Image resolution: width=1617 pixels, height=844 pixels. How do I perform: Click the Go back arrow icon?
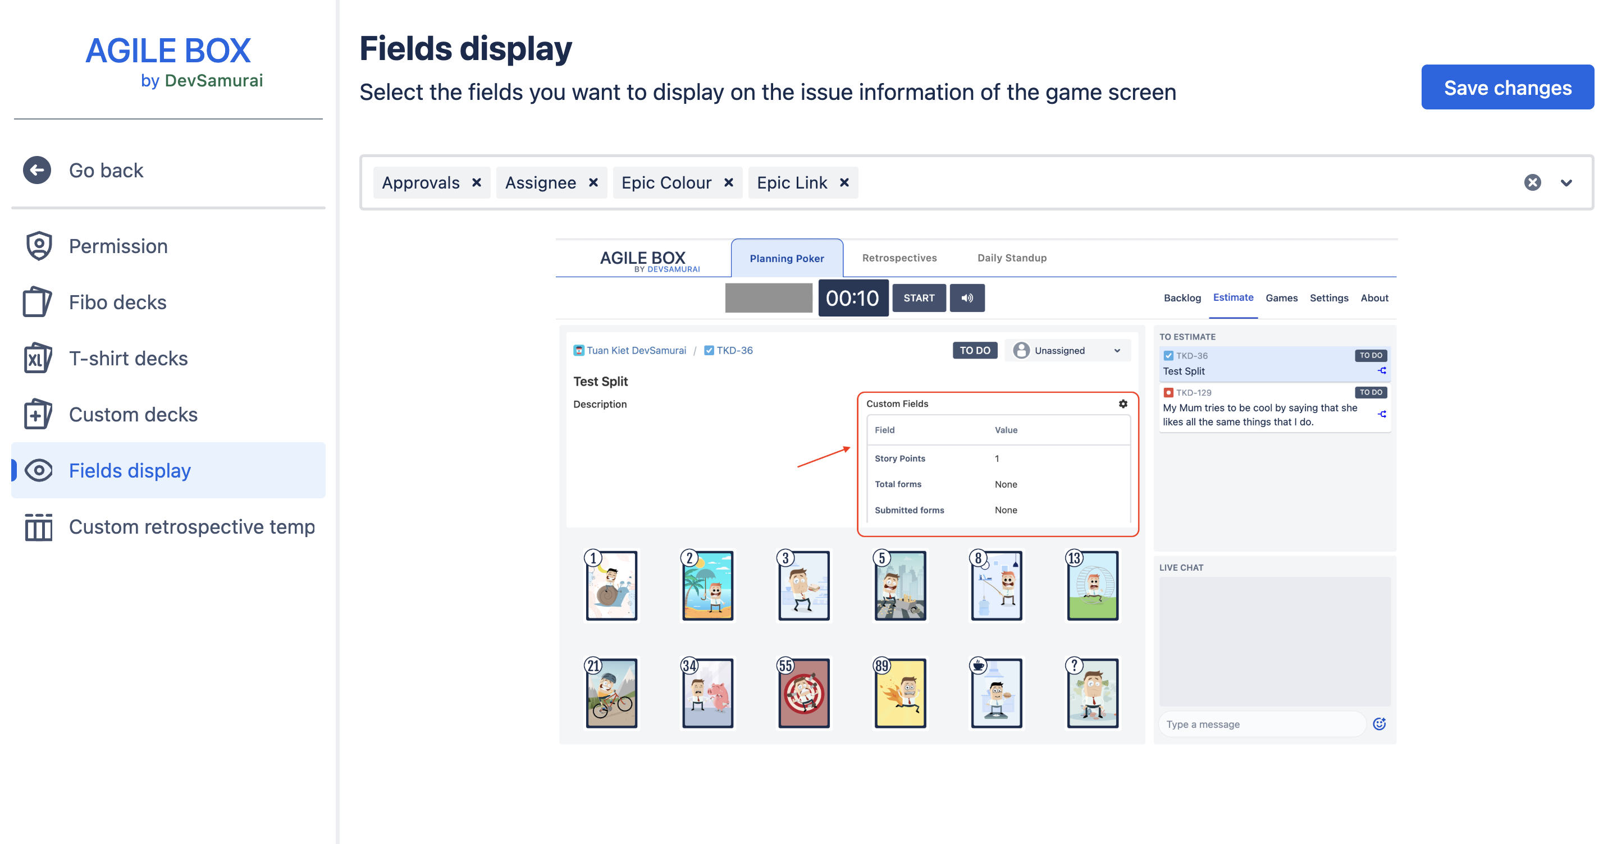pos(37,170)
